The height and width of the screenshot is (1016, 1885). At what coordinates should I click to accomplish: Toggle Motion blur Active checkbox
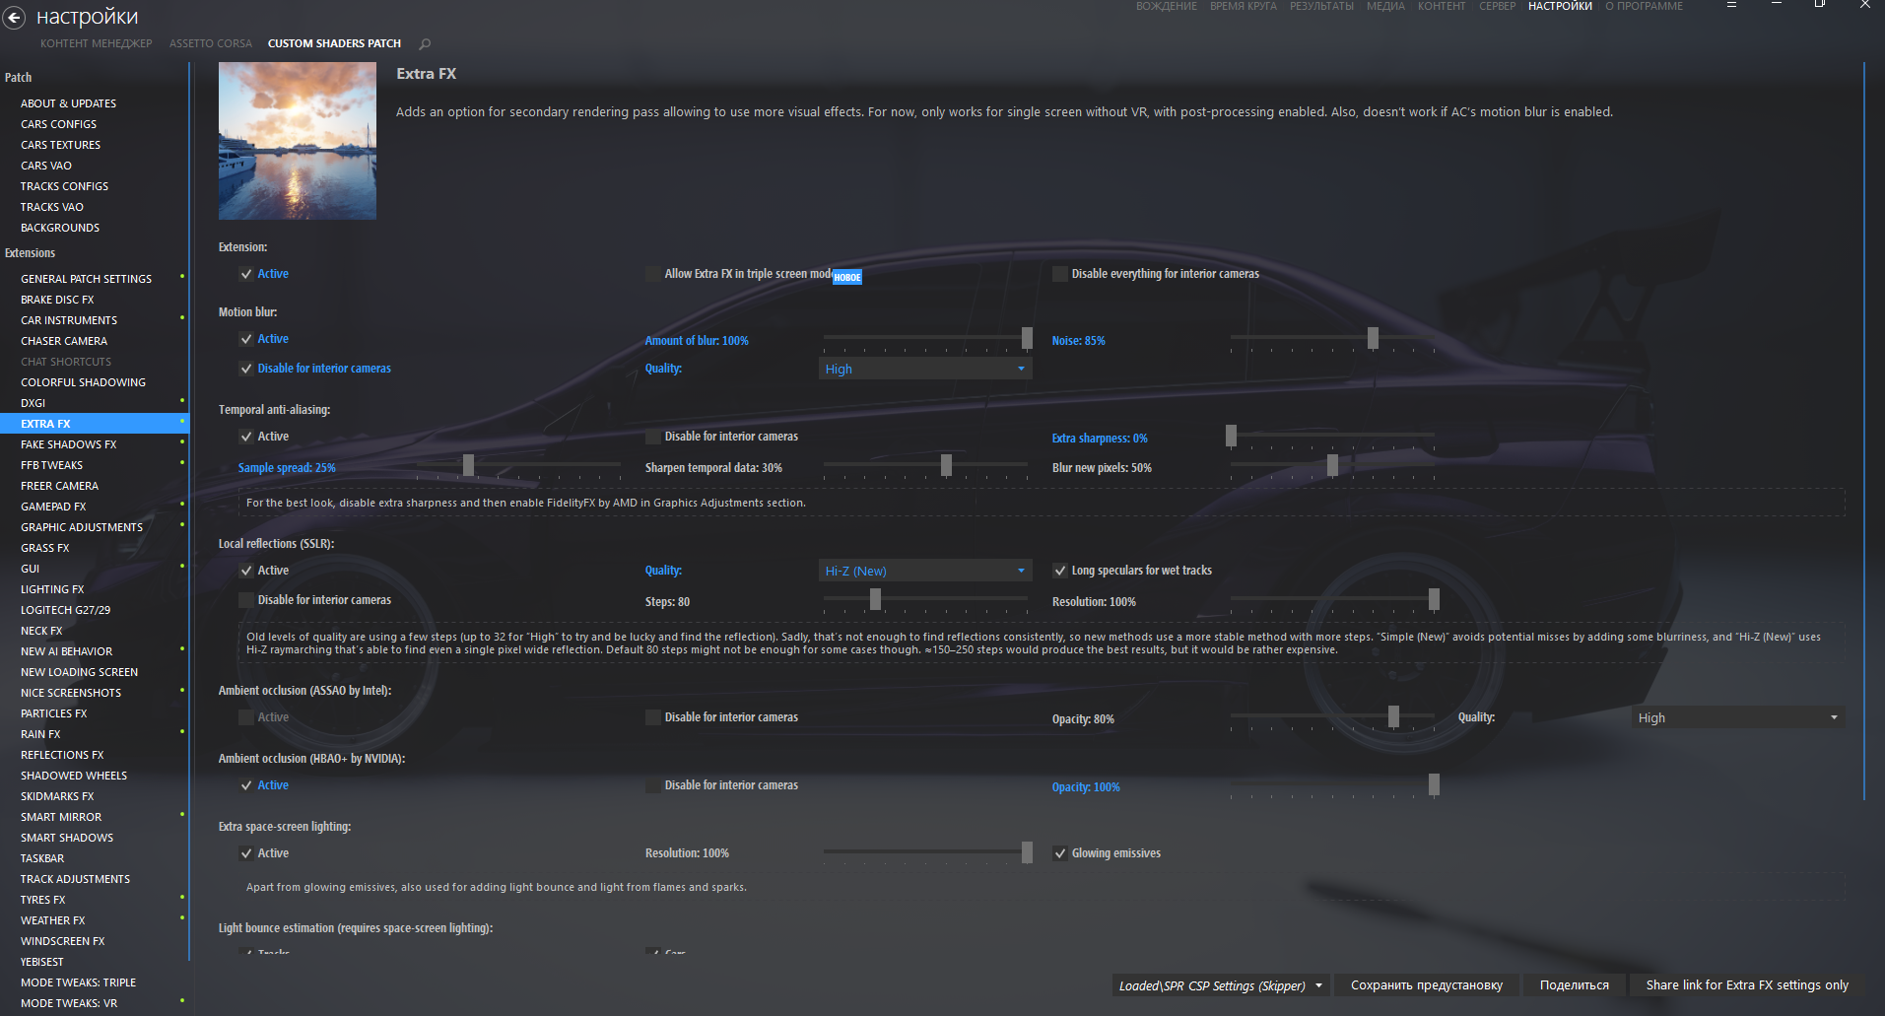point(246,339)
